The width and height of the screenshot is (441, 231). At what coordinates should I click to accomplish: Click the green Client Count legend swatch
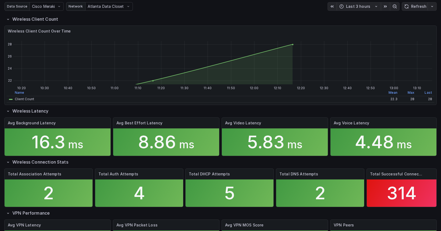[11, 99]
